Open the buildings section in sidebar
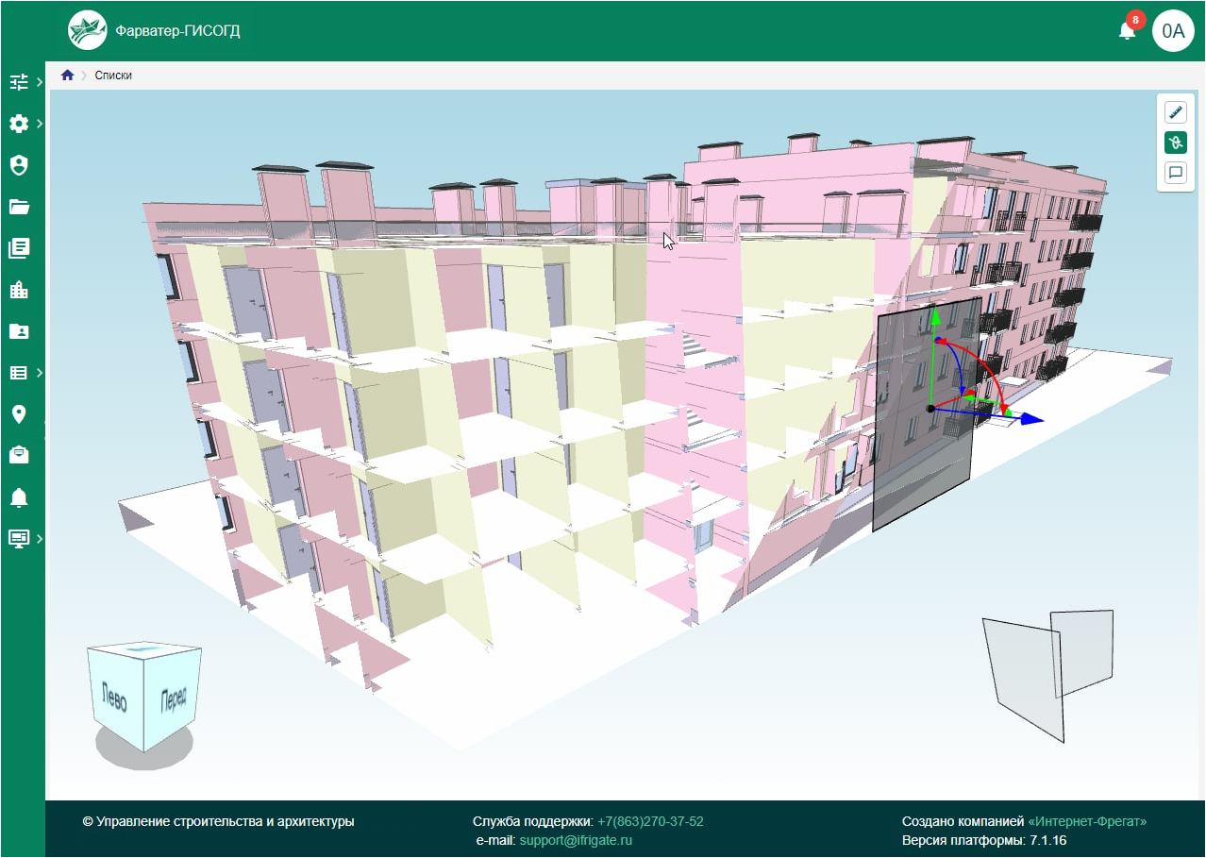This screenshot has height=858, width=1206. [x=19, y=290]
